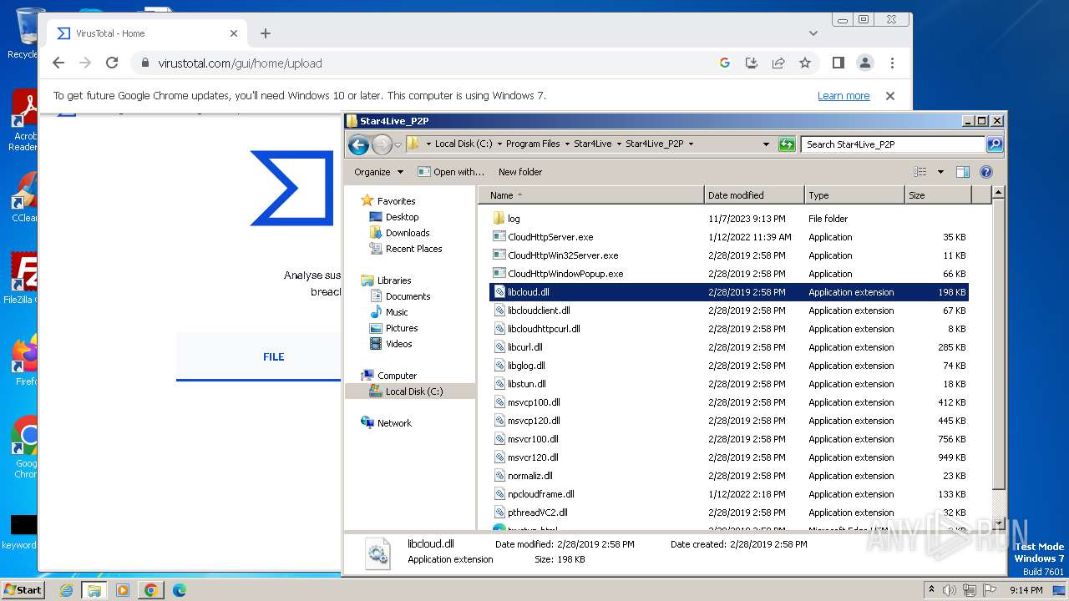Select npcloudframe.dll file

(x=728, y=494)
